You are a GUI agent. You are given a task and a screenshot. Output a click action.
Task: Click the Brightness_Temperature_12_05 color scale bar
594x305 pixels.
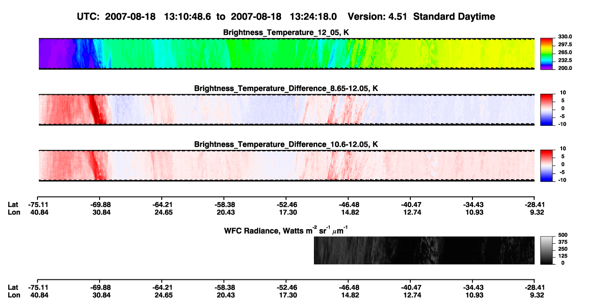(547, 54)
